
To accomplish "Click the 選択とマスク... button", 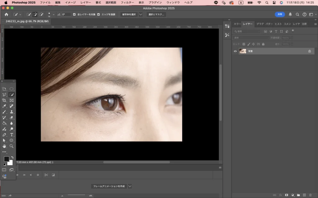I will tap(156, 15).
